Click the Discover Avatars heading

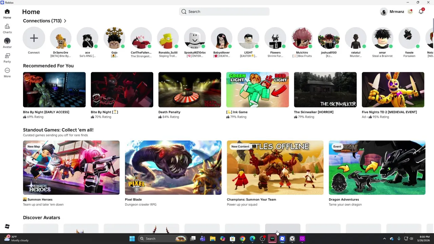41,218
